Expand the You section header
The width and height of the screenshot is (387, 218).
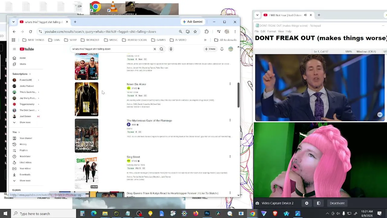pyautogui.click(x=16, y=132)
